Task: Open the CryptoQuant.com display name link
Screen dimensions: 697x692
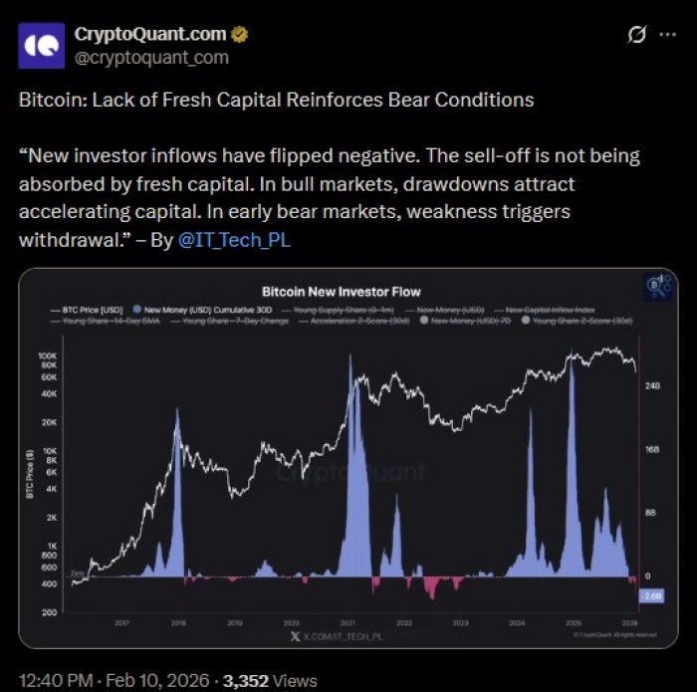Action: 150,35
